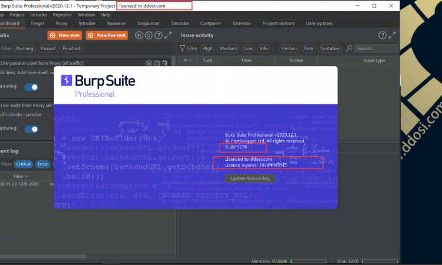Switch to the User options tab

click(x=319, y=24)
